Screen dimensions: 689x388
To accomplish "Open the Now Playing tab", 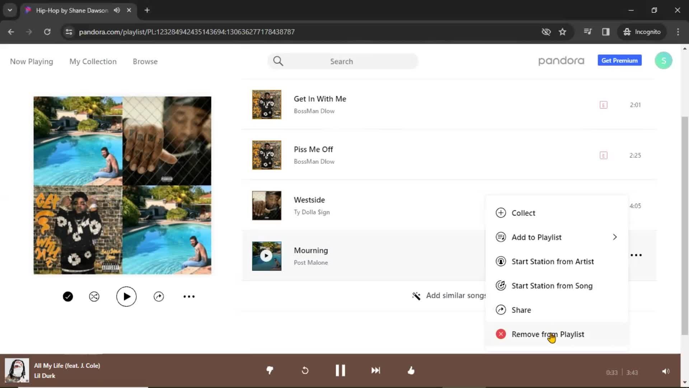I will [32, 61].
